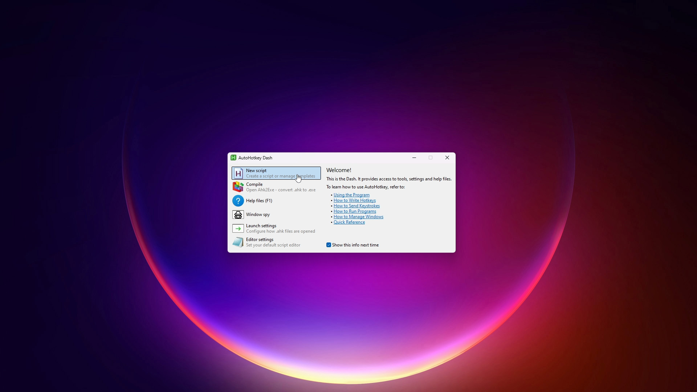Click the Compile Ahk2Exe icon
This screenshot has height=392, width=697.
click(238, 187)
